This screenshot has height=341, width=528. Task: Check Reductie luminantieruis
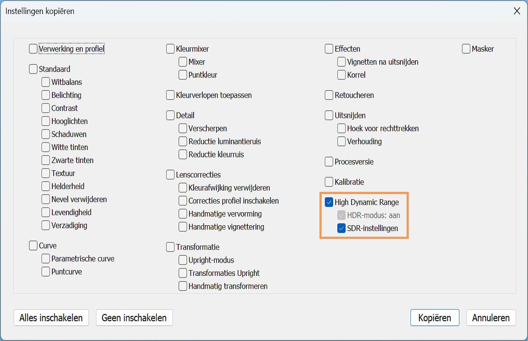click(183, 142)
